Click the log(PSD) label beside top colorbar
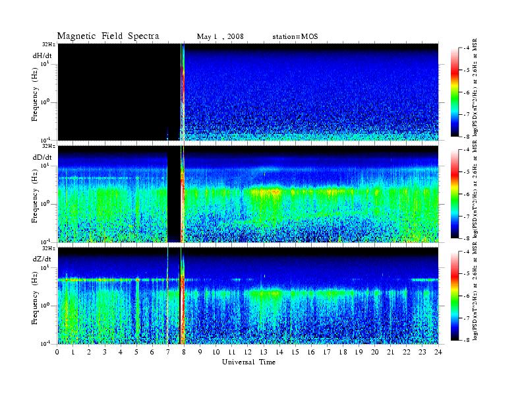This screenshot has width=522, height=404. click(x=475, y=87)
